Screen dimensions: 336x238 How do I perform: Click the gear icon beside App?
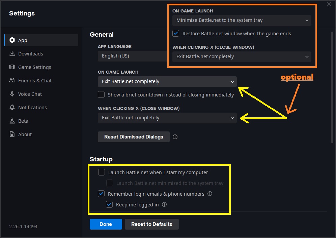[12, 40]
